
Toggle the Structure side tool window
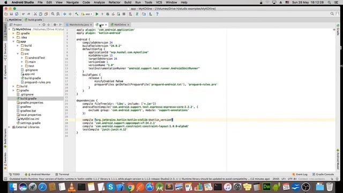pos(5,51)
